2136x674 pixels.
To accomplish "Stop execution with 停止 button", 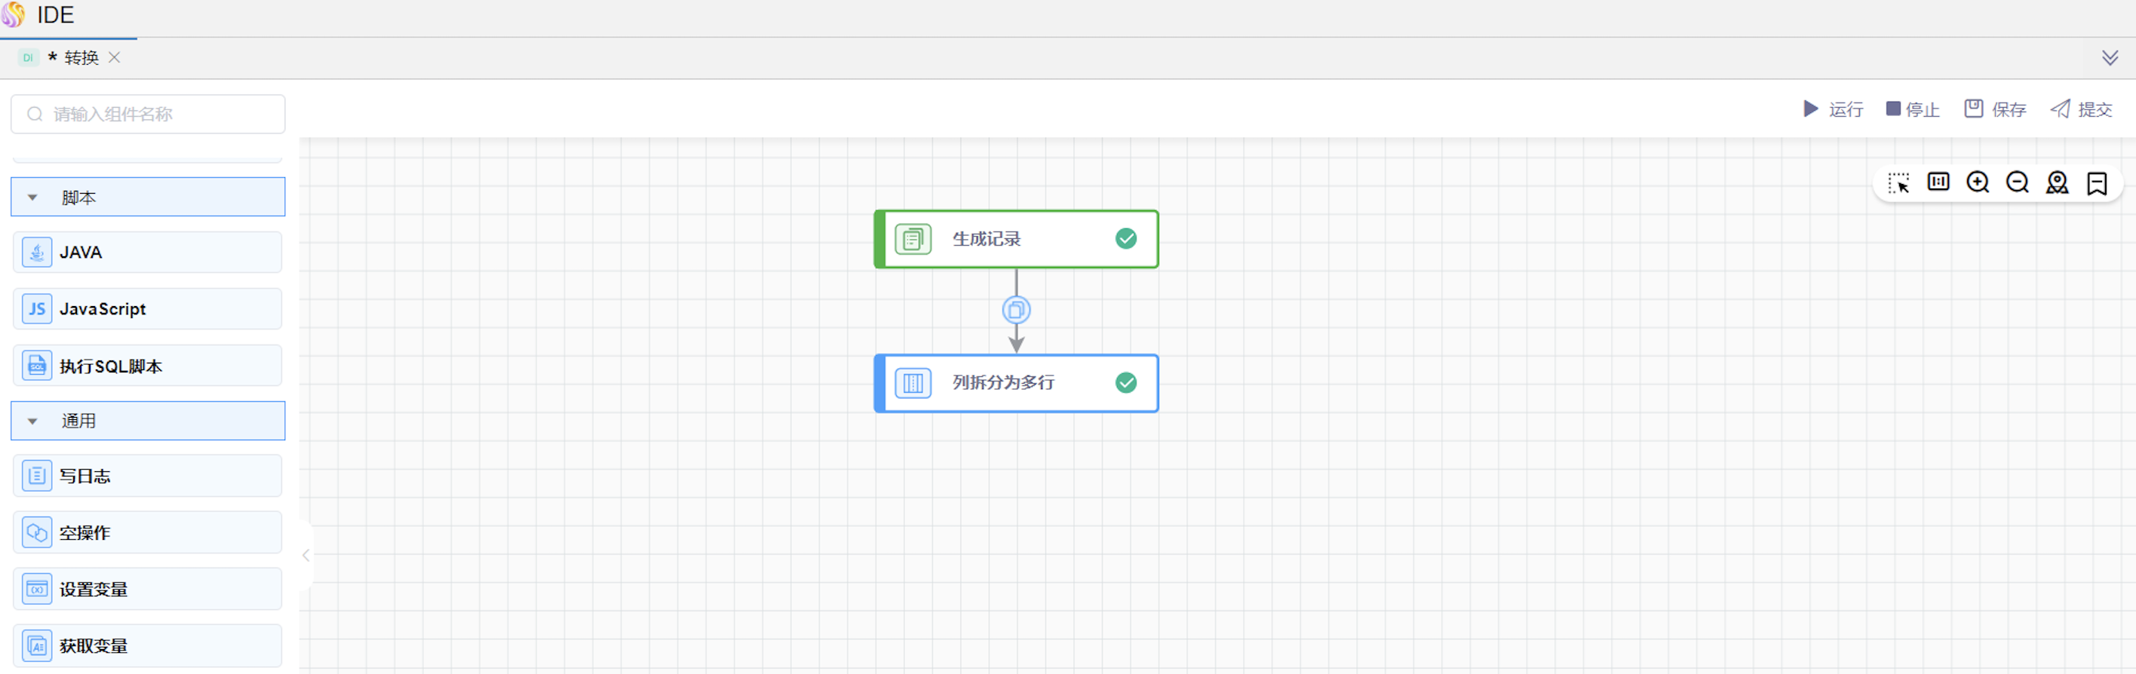I will coord(1912,109).
